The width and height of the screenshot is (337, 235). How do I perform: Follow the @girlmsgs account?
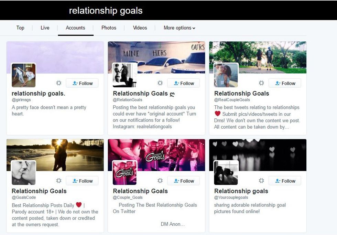(x=82, y=83)
